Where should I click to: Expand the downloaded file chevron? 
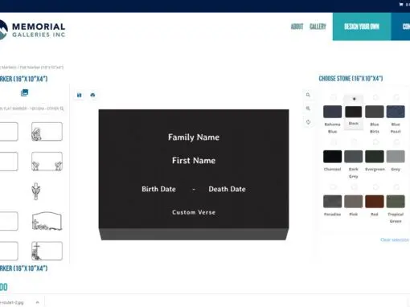point(38,302)
